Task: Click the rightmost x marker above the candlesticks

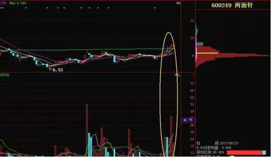Action: 155,8
